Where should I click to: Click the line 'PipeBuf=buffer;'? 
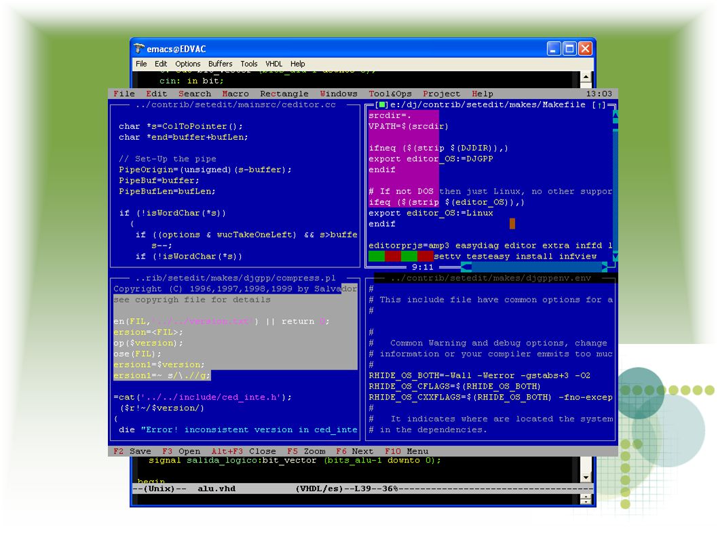point(159,180)
